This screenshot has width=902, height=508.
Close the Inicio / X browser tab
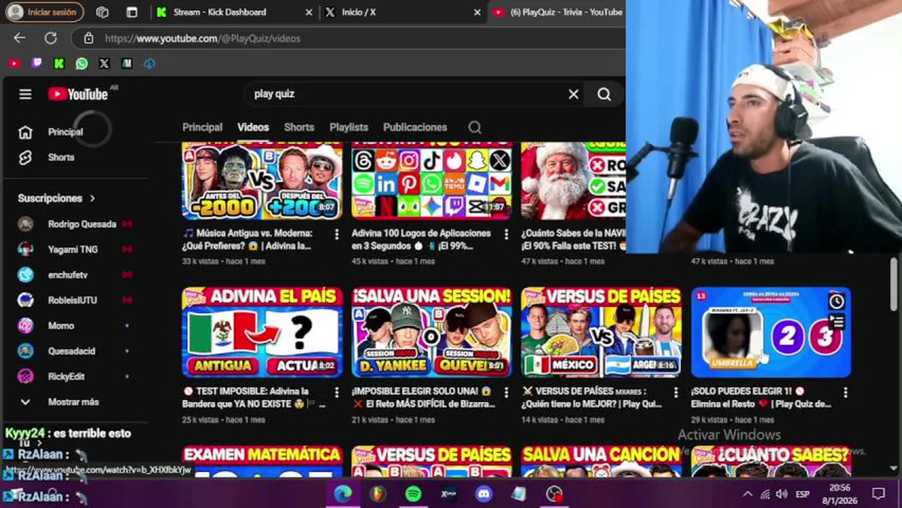pyautogui.click(x=477, y=12)
